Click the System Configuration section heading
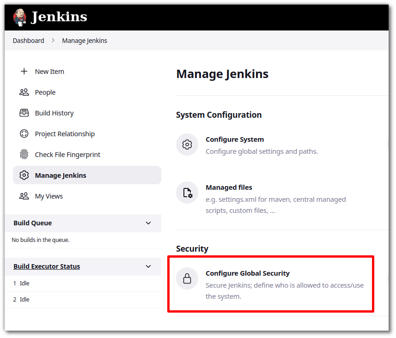Viewport: 396px width, 338px height. pos(219,115)
